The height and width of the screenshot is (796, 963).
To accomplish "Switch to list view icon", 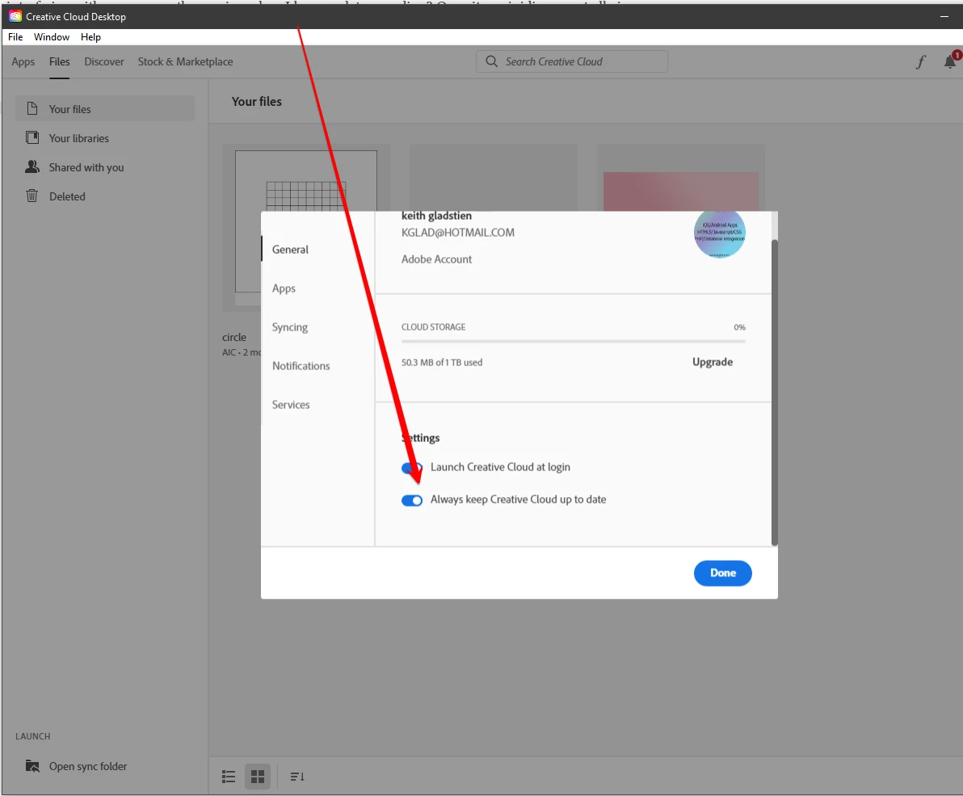I will tap(229, 777).
